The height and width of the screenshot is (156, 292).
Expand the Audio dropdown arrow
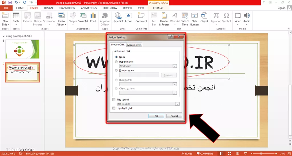pyautogui.click(x=247, y=25)
